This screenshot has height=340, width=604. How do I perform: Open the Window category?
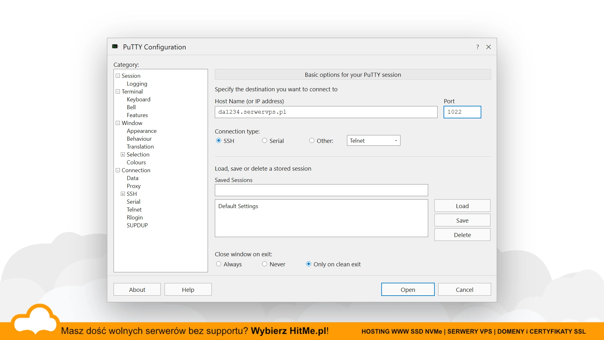(x=132, y=123)
